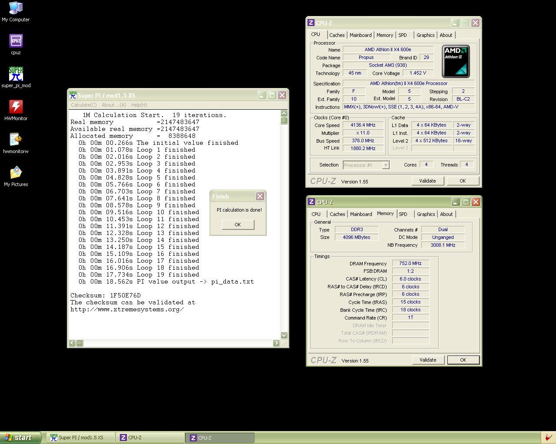The width and height of the screenshot is (556, 444).
Task: Click memory Size value 4096 MBytes
Action: 357,237
